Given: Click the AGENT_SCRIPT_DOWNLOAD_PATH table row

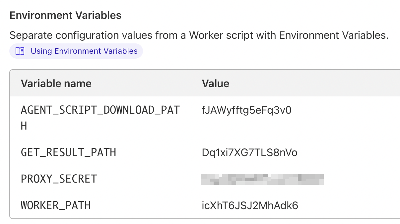Looking at the screenshot, I should pyautogui.click(x=199, y=116).
